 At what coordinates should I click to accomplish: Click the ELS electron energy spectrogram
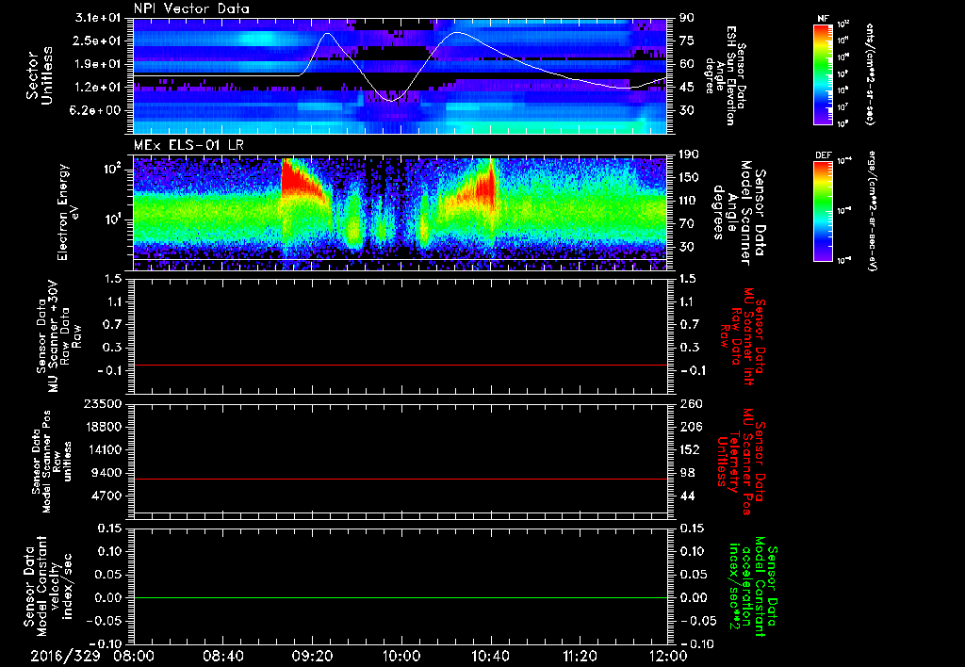click(400, 214)
